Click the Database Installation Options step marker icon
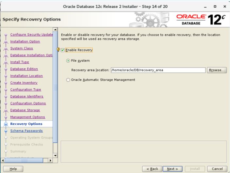Screen dimensions: 230x173 6,55
